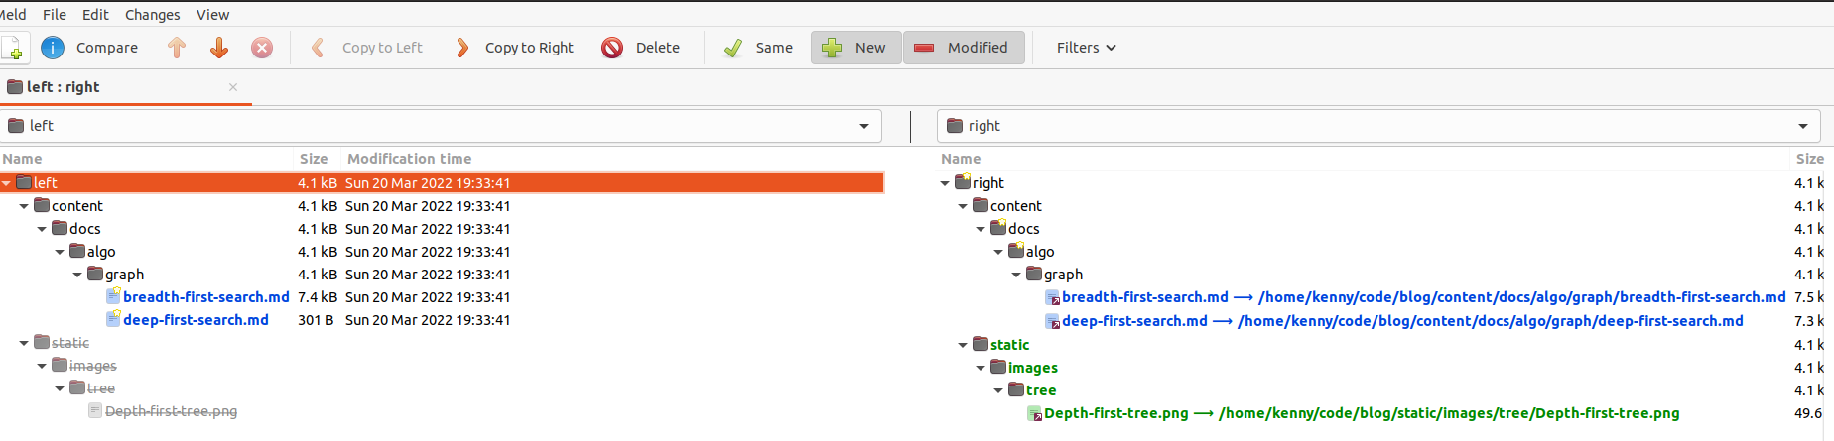Click the blue Compare info icon
This screenshot has width=1834, height=441.
[53, 48]
